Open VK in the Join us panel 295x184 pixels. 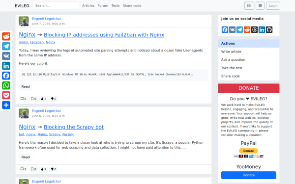point(232,29)
